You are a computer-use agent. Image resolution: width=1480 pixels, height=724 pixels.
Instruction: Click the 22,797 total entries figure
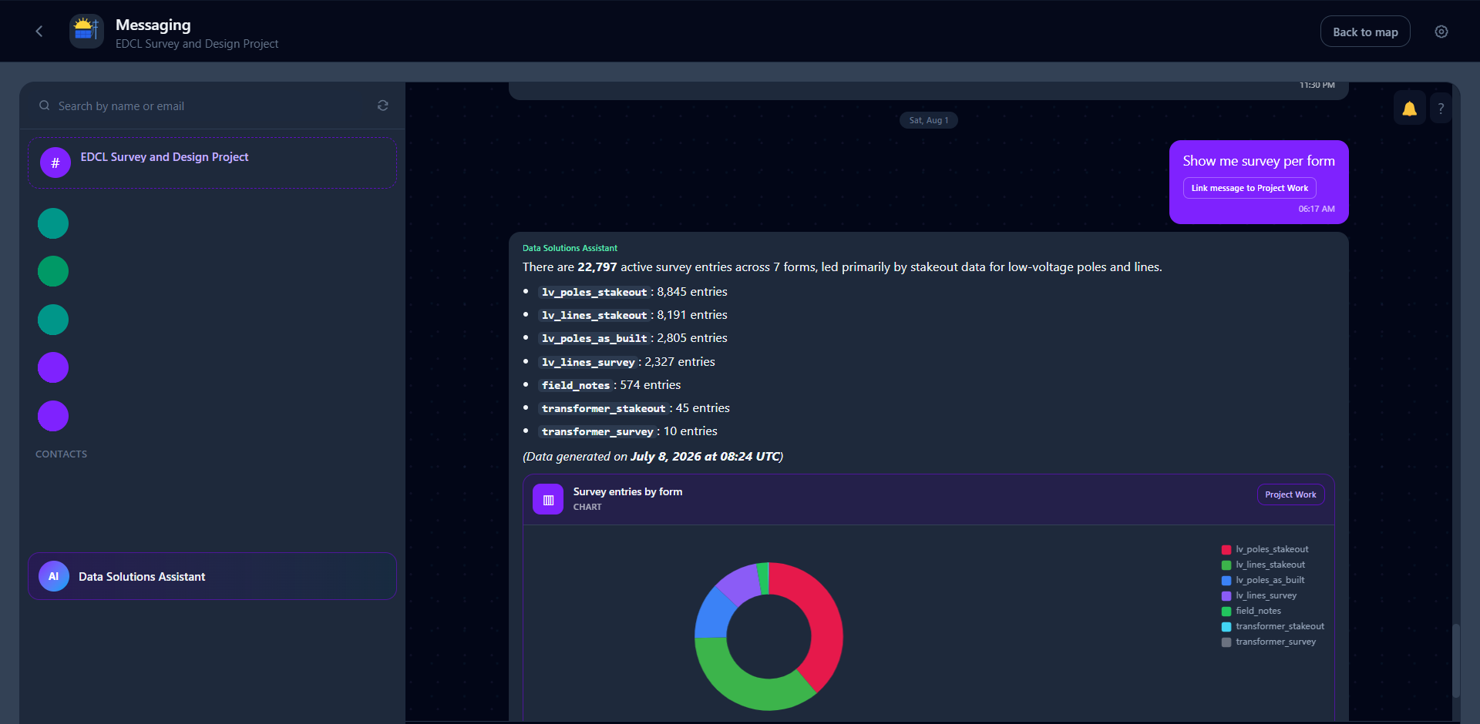(597, 267)
